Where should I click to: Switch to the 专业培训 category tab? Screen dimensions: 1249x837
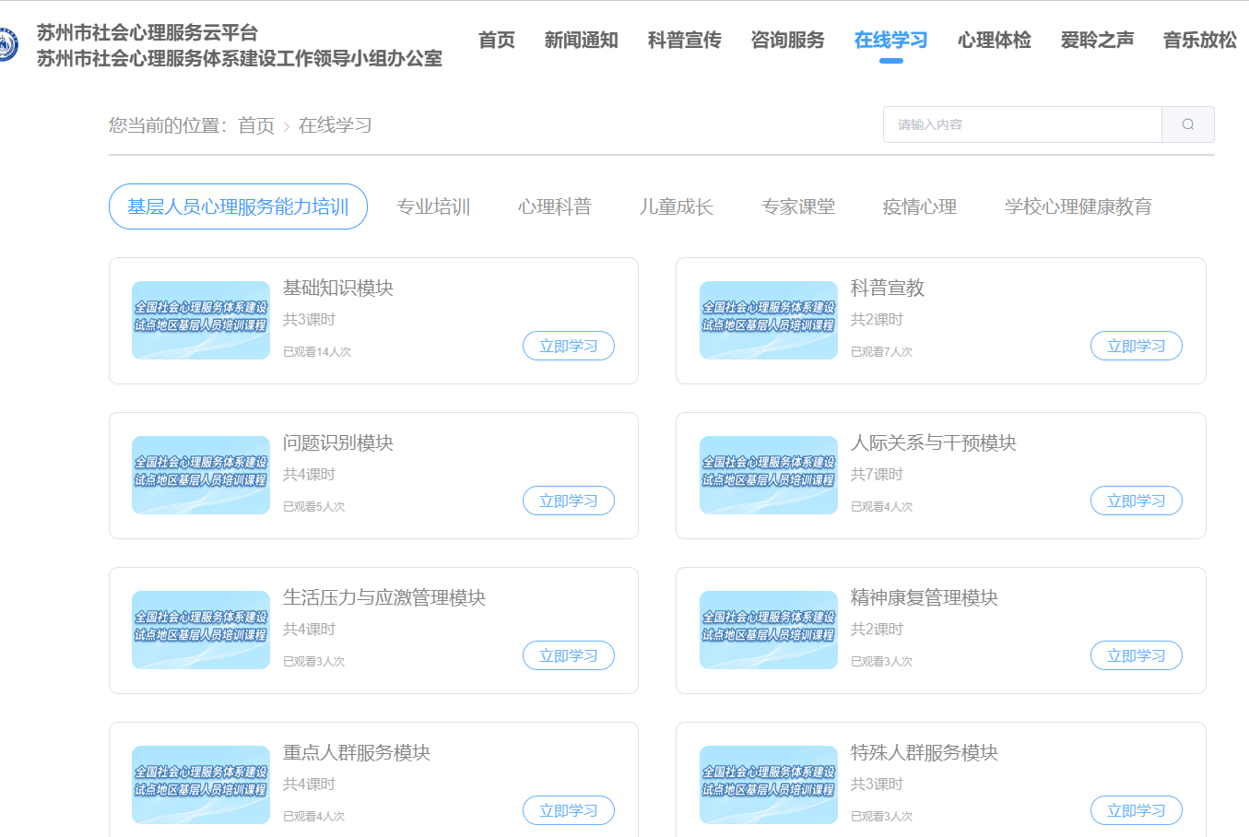pos(433,206)
